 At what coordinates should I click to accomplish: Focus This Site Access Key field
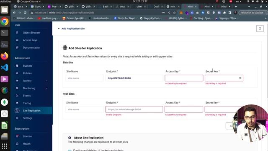[184, 78]
